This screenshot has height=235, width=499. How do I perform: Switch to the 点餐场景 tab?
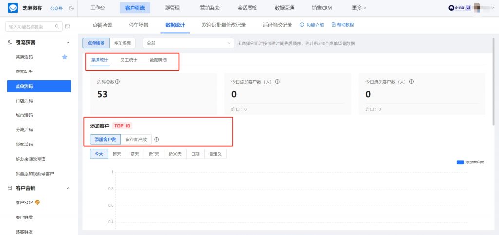[x=102, y=25]
